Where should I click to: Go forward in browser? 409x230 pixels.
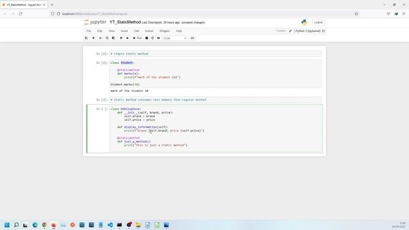13,14
